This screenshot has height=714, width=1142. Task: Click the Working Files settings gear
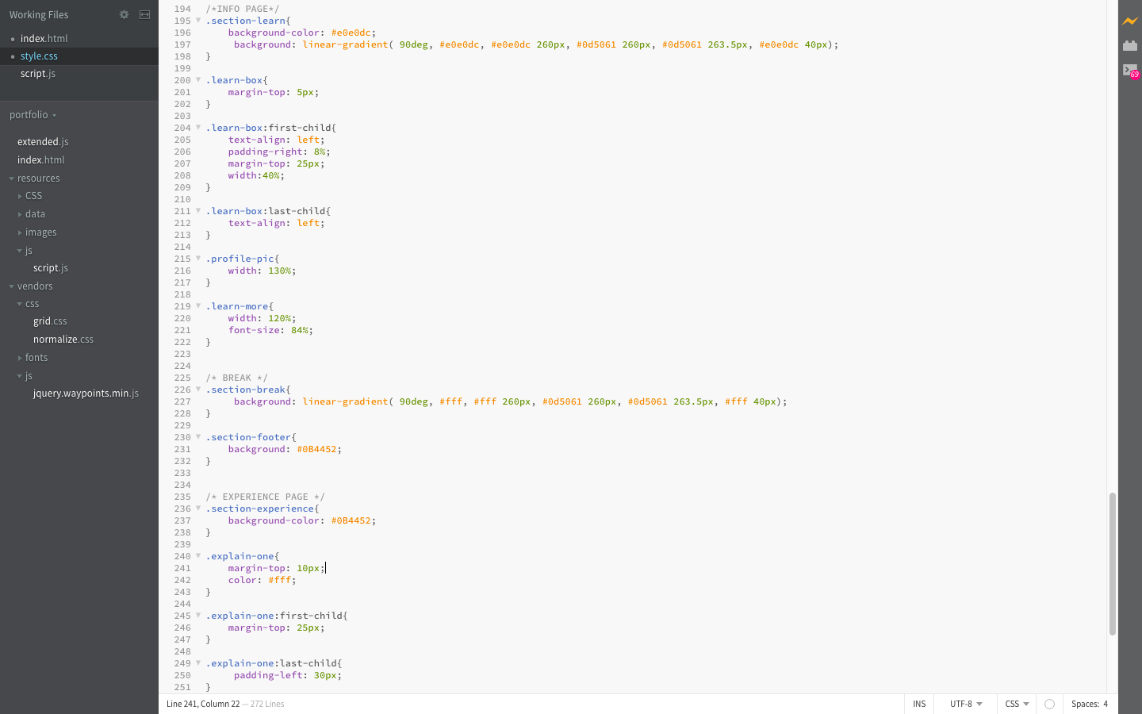click(124, 14)
